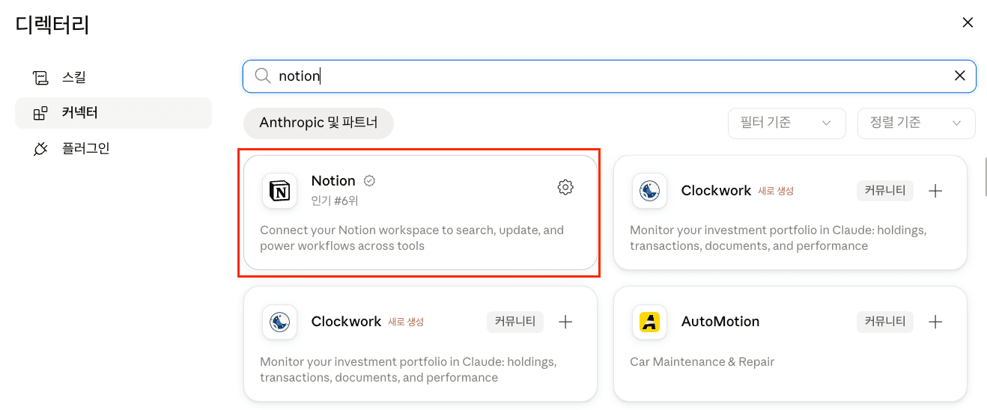Click 커뮤니티 tag on lower-left Clockwork card
The image size is (987, 410).
click(x=515, y=322)
